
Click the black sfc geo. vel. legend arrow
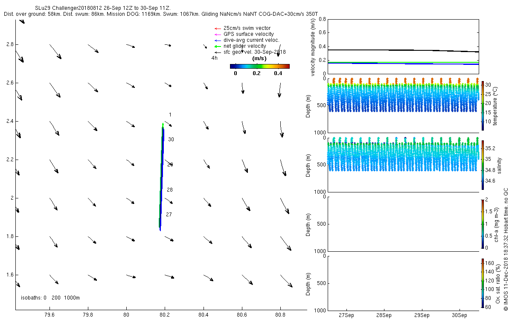217,52
